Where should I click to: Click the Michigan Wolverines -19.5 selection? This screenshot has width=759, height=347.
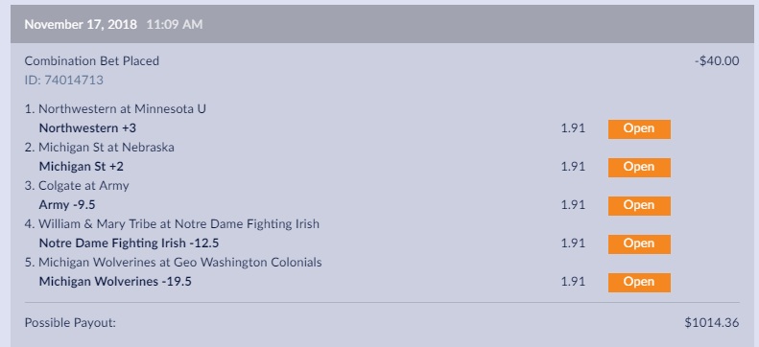(115, 282)
